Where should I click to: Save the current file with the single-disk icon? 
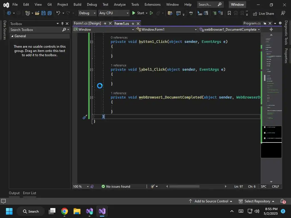click(x=43, y=13)
